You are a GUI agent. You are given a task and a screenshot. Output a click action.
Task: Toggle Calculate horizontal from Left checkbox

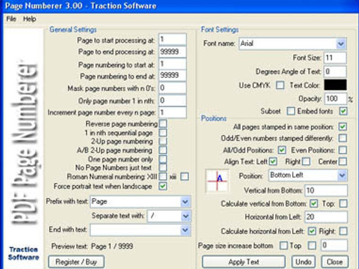point(312,231)
